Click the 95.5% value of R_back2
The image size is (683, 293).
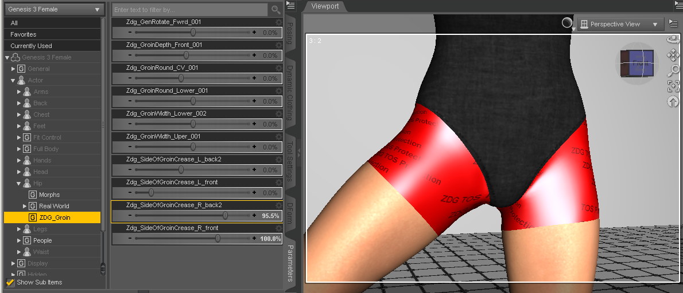click(270, 216)
